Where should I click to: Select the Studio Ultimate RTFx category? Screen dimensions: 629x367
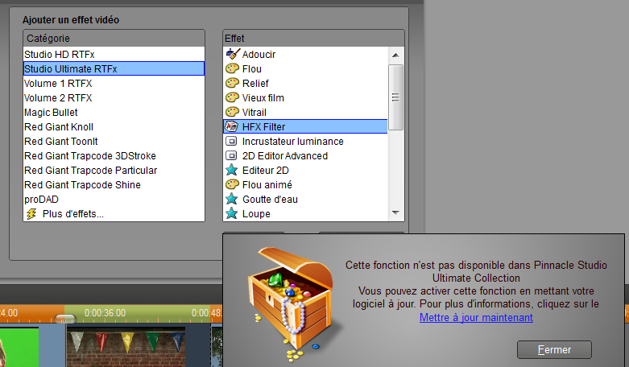114,68
